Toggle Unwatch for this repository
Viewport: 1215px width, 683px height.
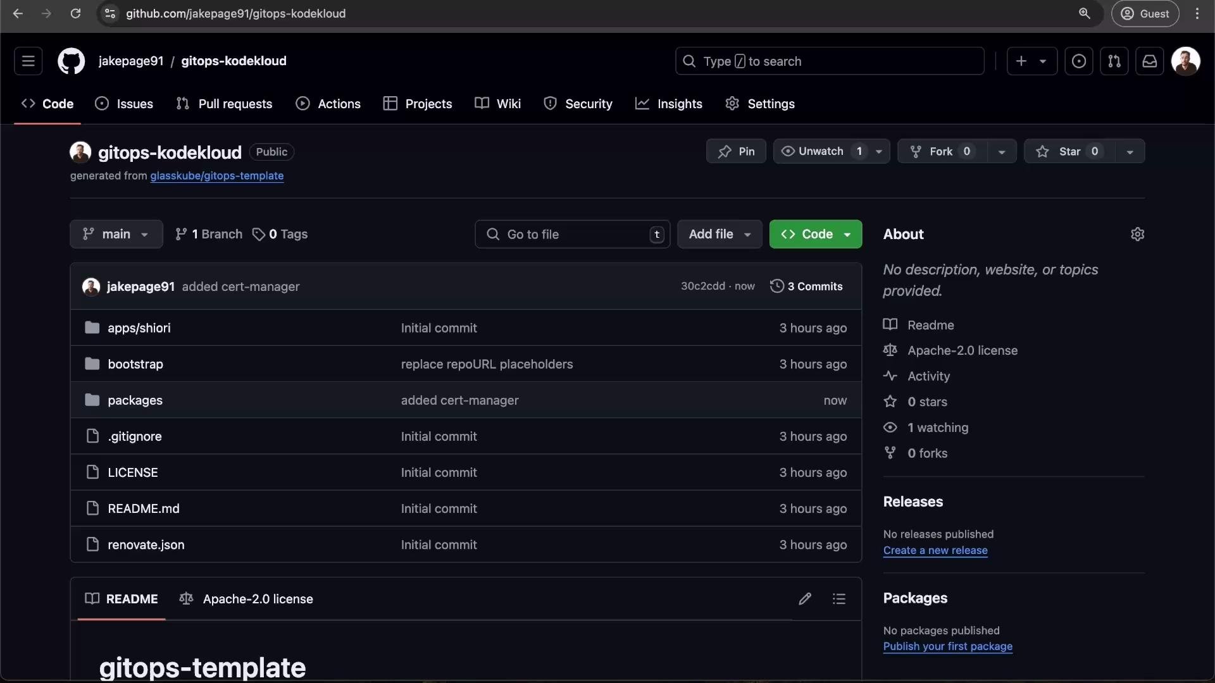(x=821, y=151)
